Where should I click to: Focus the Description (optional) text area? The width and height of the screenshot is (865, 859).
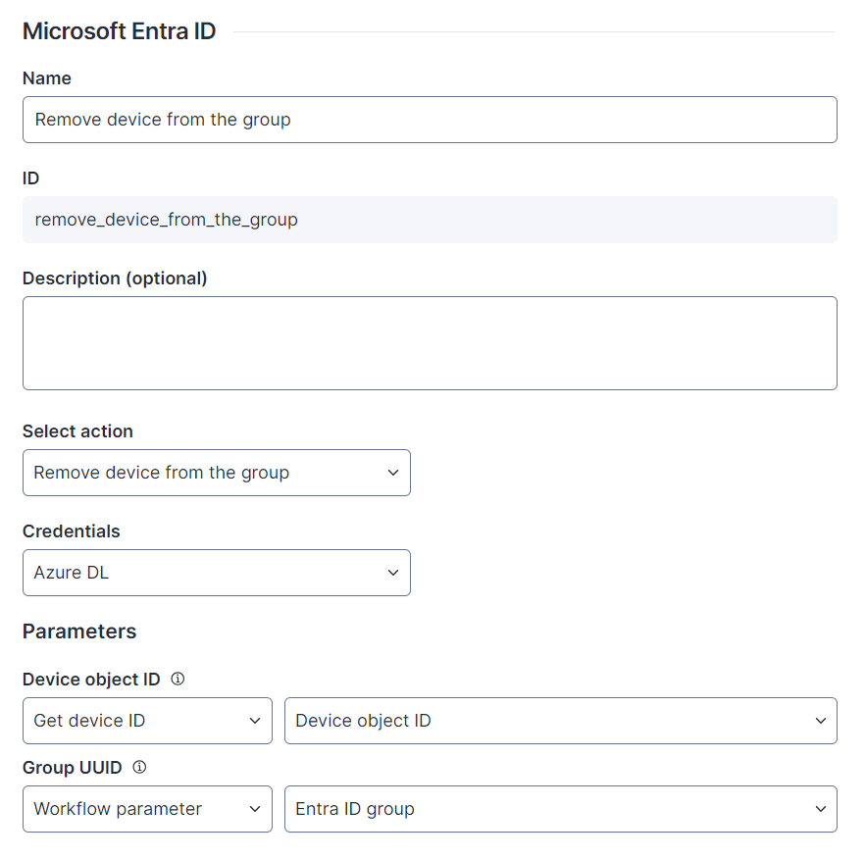[x=430, y=343]
